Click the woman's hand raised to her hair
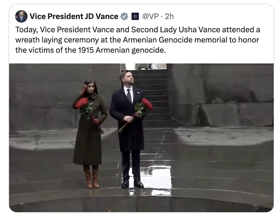 (x=83, y=88)
